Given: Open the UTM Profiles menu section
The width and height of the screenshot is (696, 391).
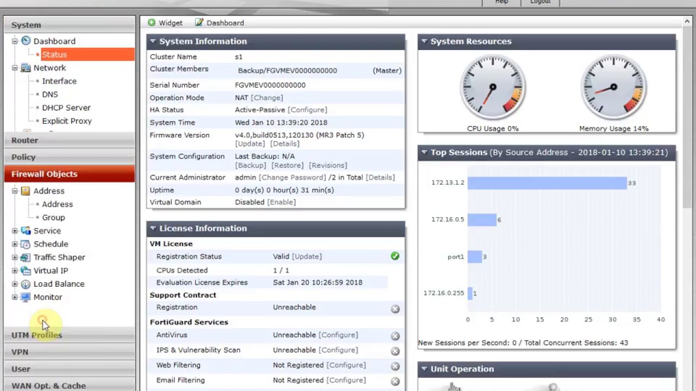Looking at the screenshot, I should [x=70, y=335].
